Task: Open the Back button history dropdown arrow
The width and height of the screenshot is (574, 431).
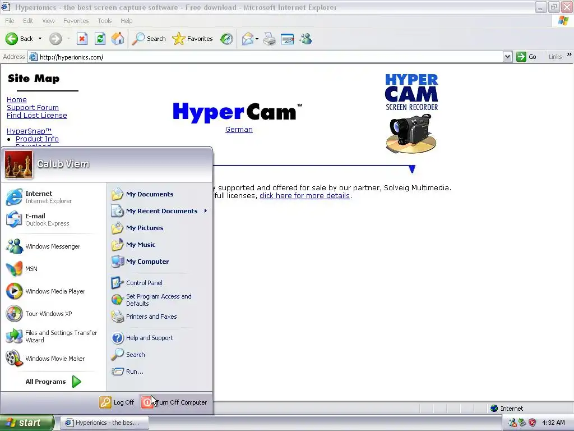Action: coord(40,39)
